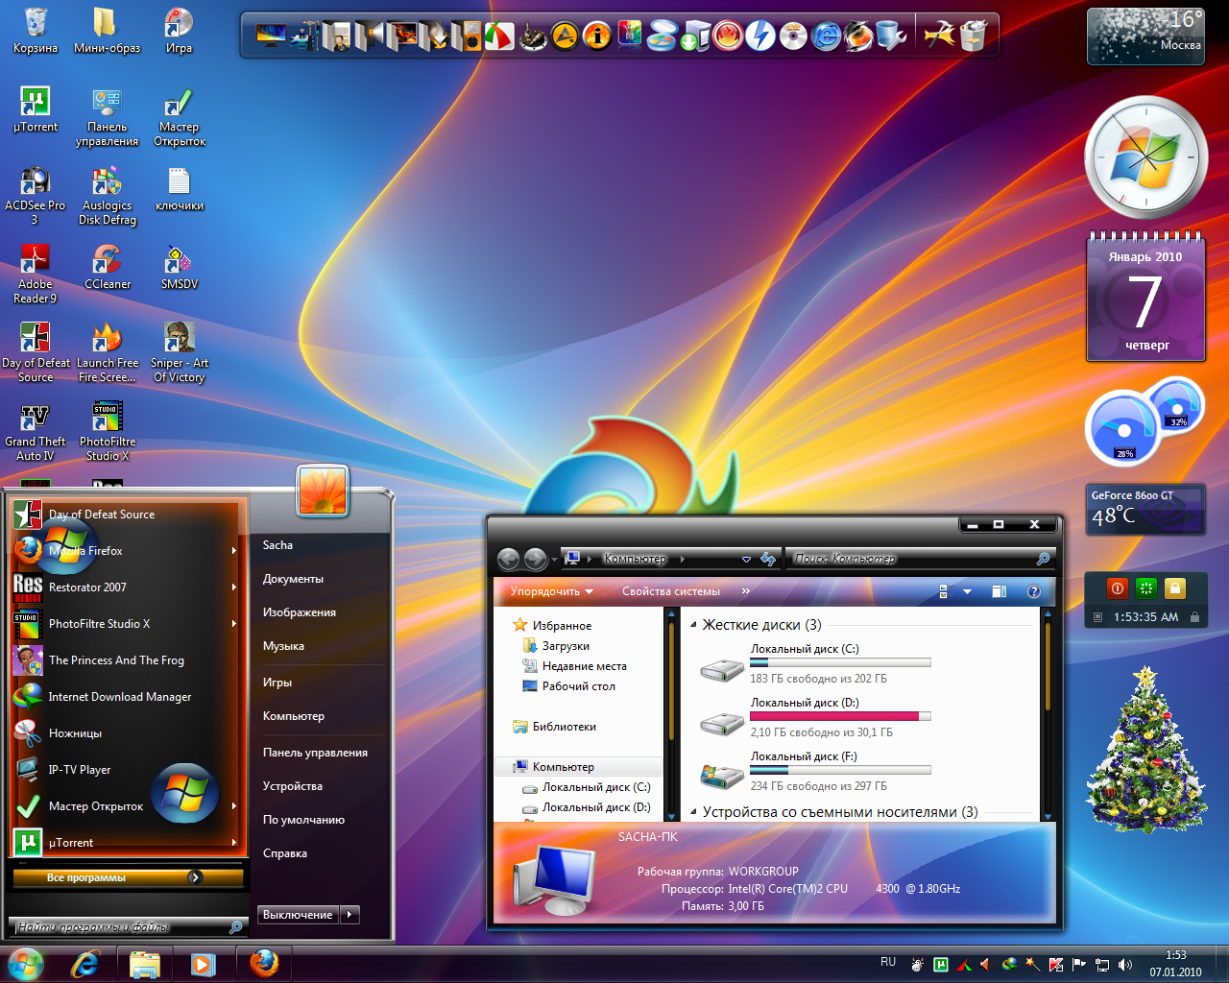1229x983 pixels.
Task: Open Документы in Start menu
Action: tap(293, 579)
